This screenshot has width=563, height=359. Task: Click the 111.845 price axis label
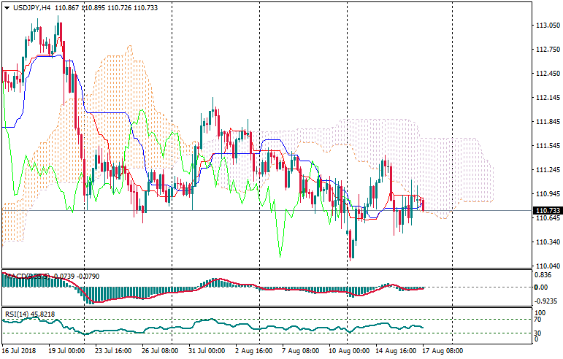pos(547,122)
